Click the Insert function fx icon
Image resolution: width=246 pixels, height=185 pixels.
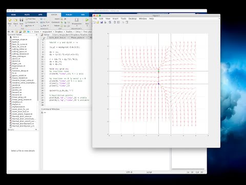pyautogui.click(x=65, y=19)
